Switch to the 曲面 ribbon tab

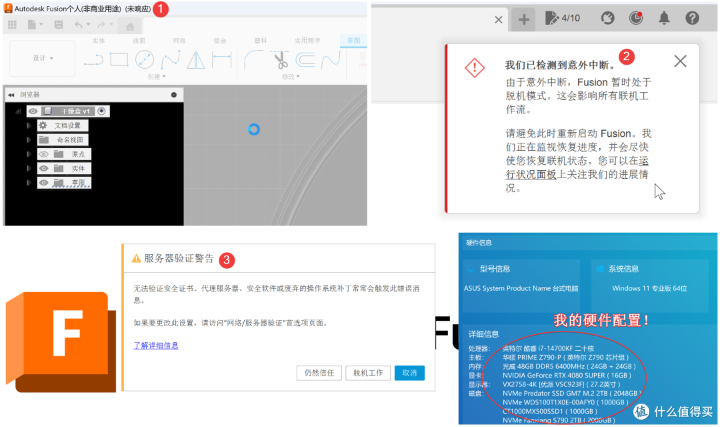coord(139,41)
